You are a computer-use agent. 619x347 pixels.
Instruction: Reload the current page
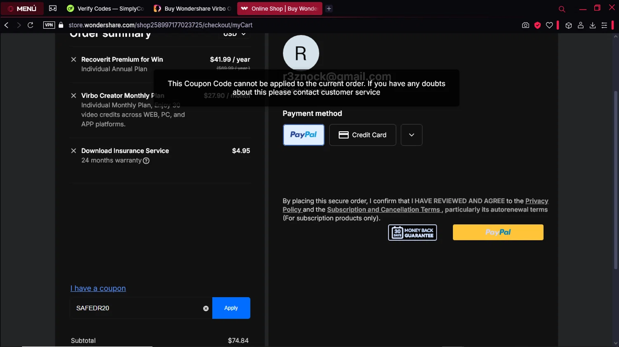pyautogui.click(x=31, y=25)
